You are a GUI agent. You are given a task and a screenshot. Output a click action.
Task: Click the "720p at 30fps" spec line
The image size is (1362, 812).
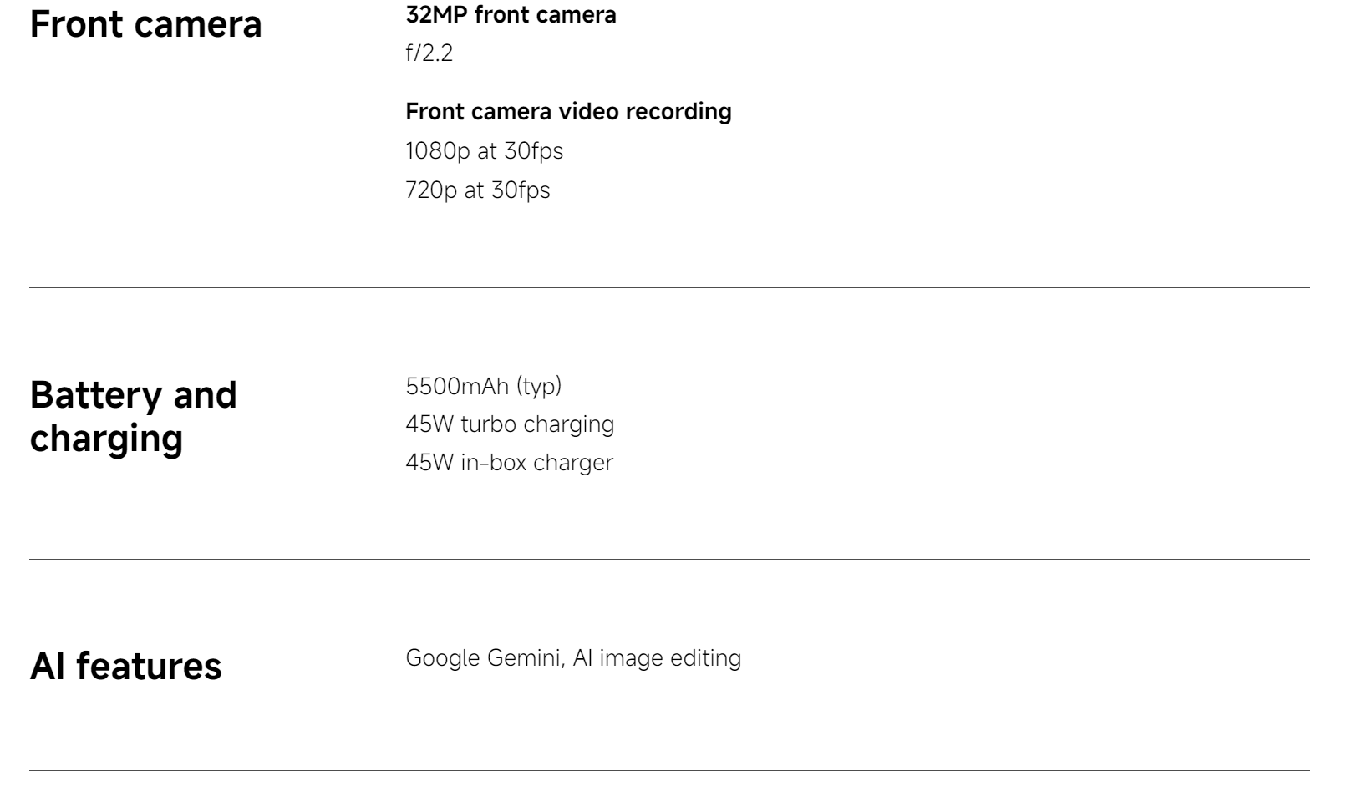[x=477, y=190]
